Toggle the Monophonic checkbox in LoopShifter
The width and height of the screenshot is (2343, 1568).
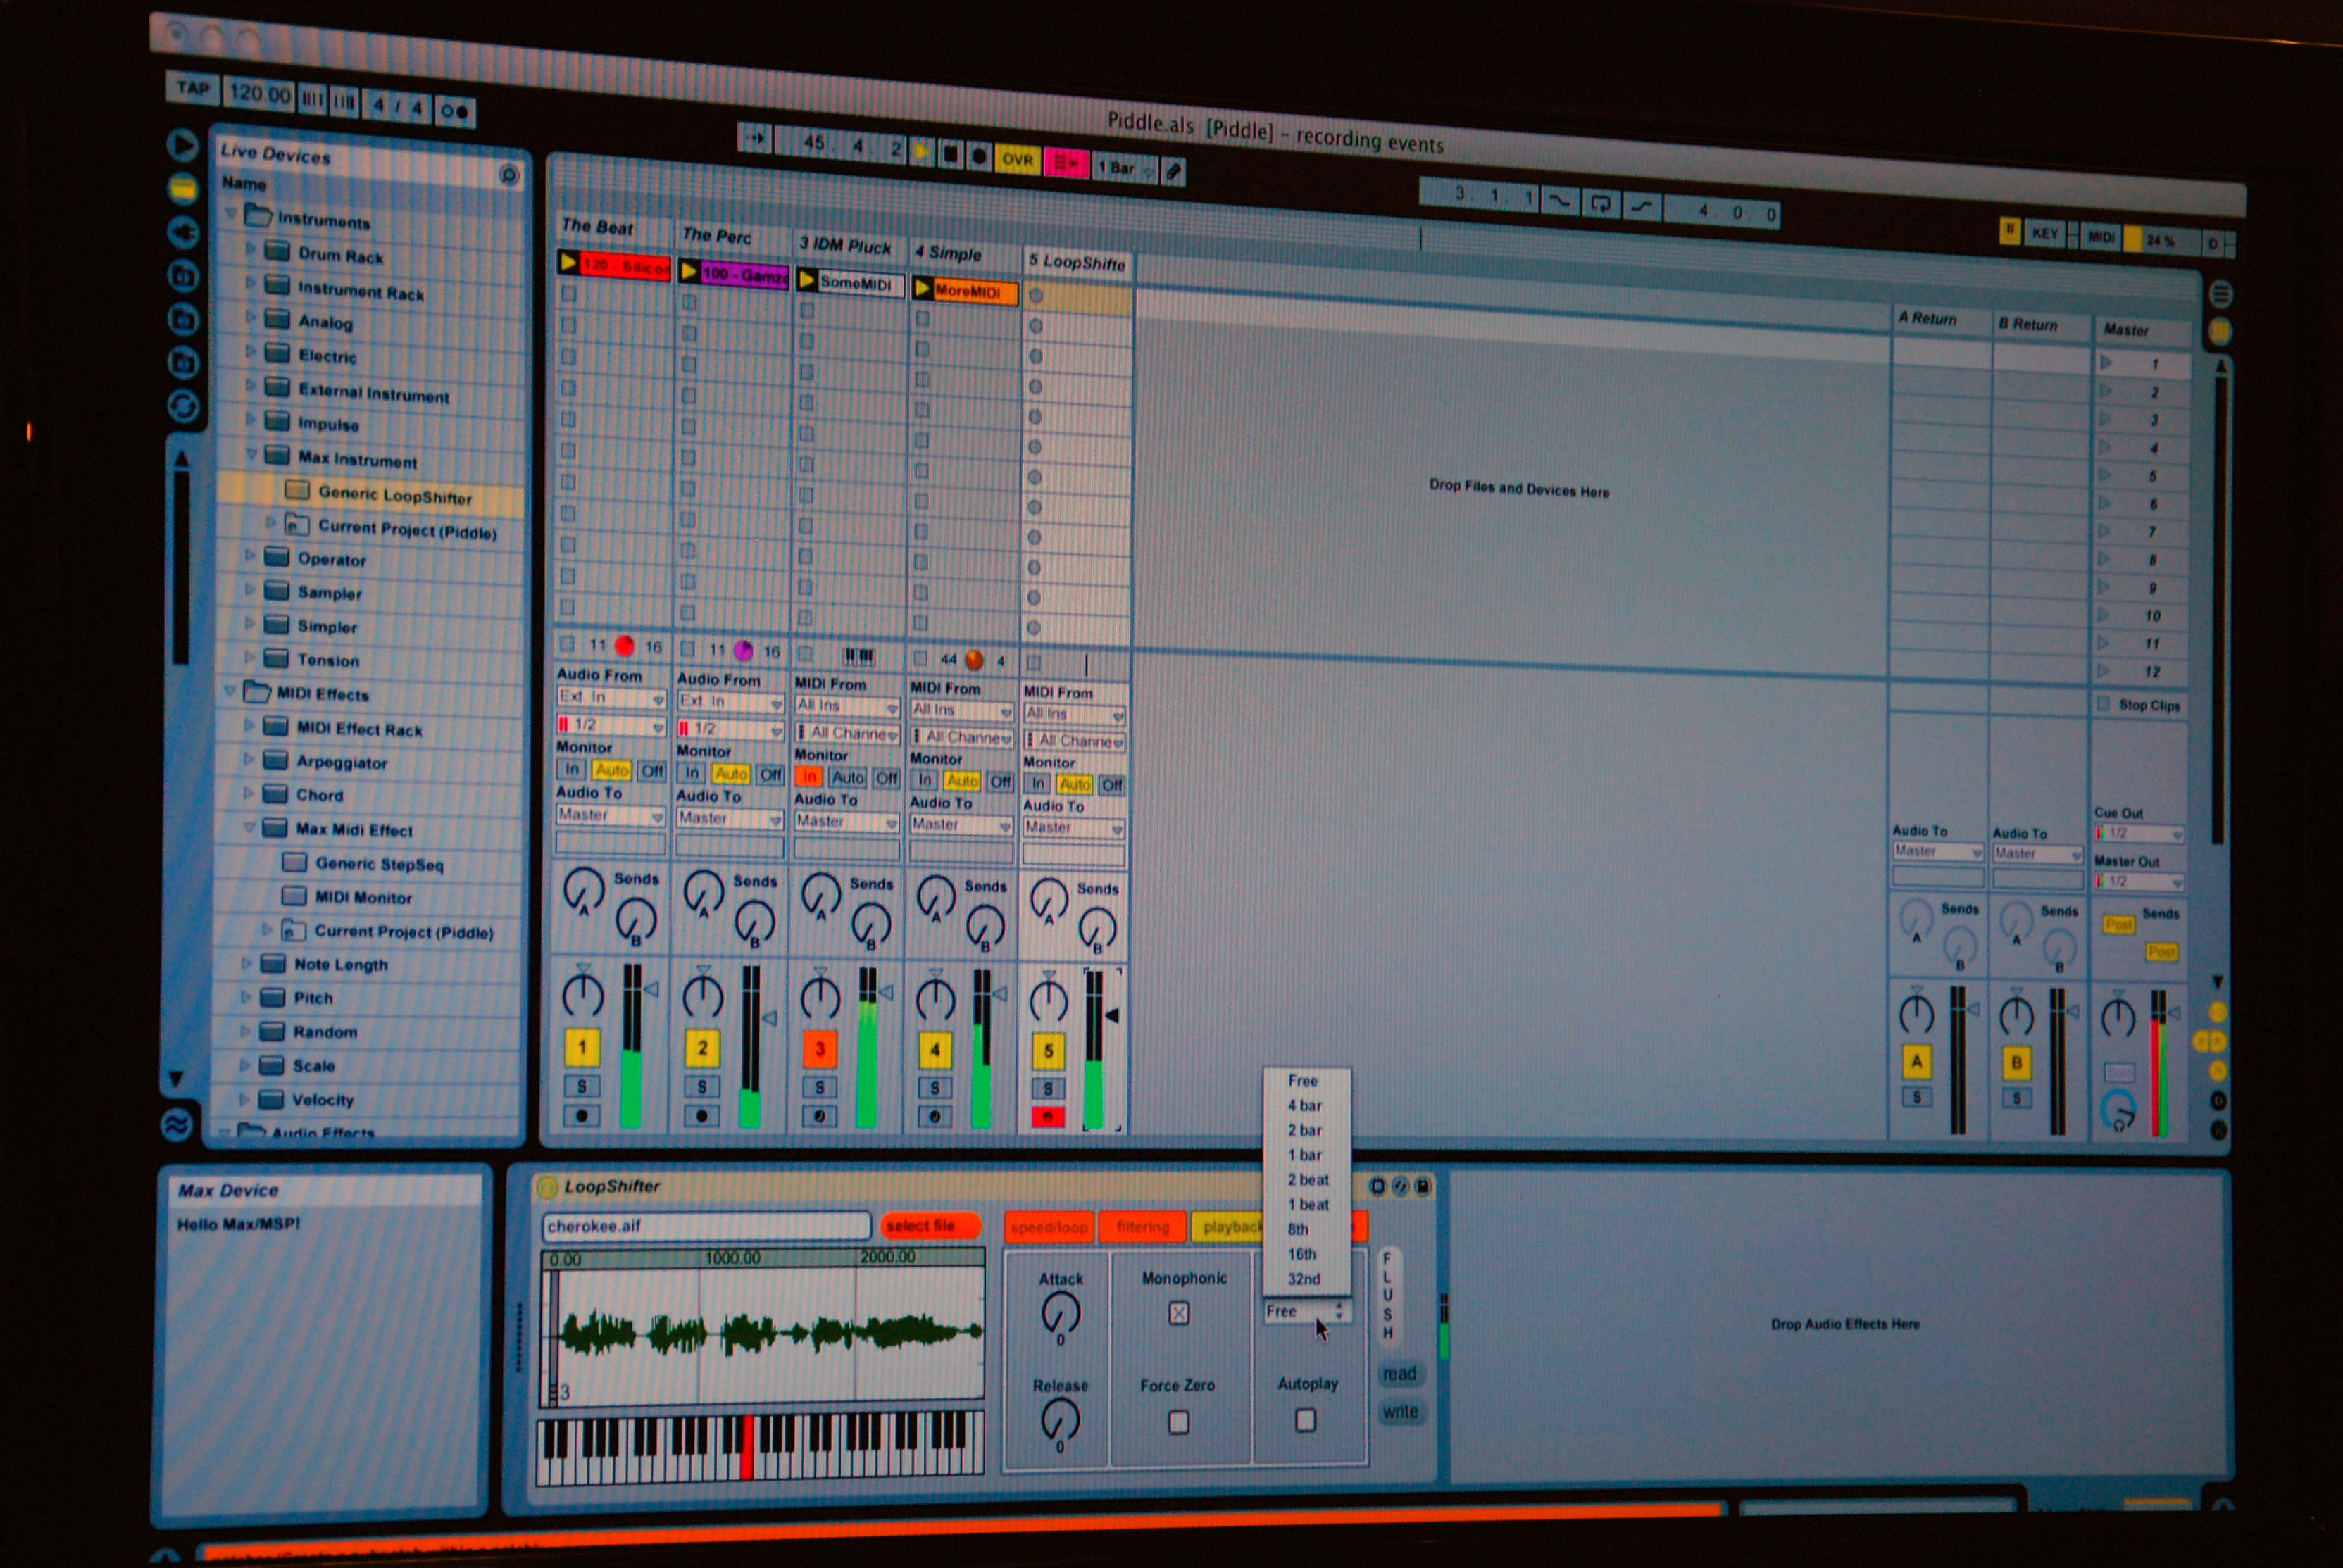pos(1179,1313)
